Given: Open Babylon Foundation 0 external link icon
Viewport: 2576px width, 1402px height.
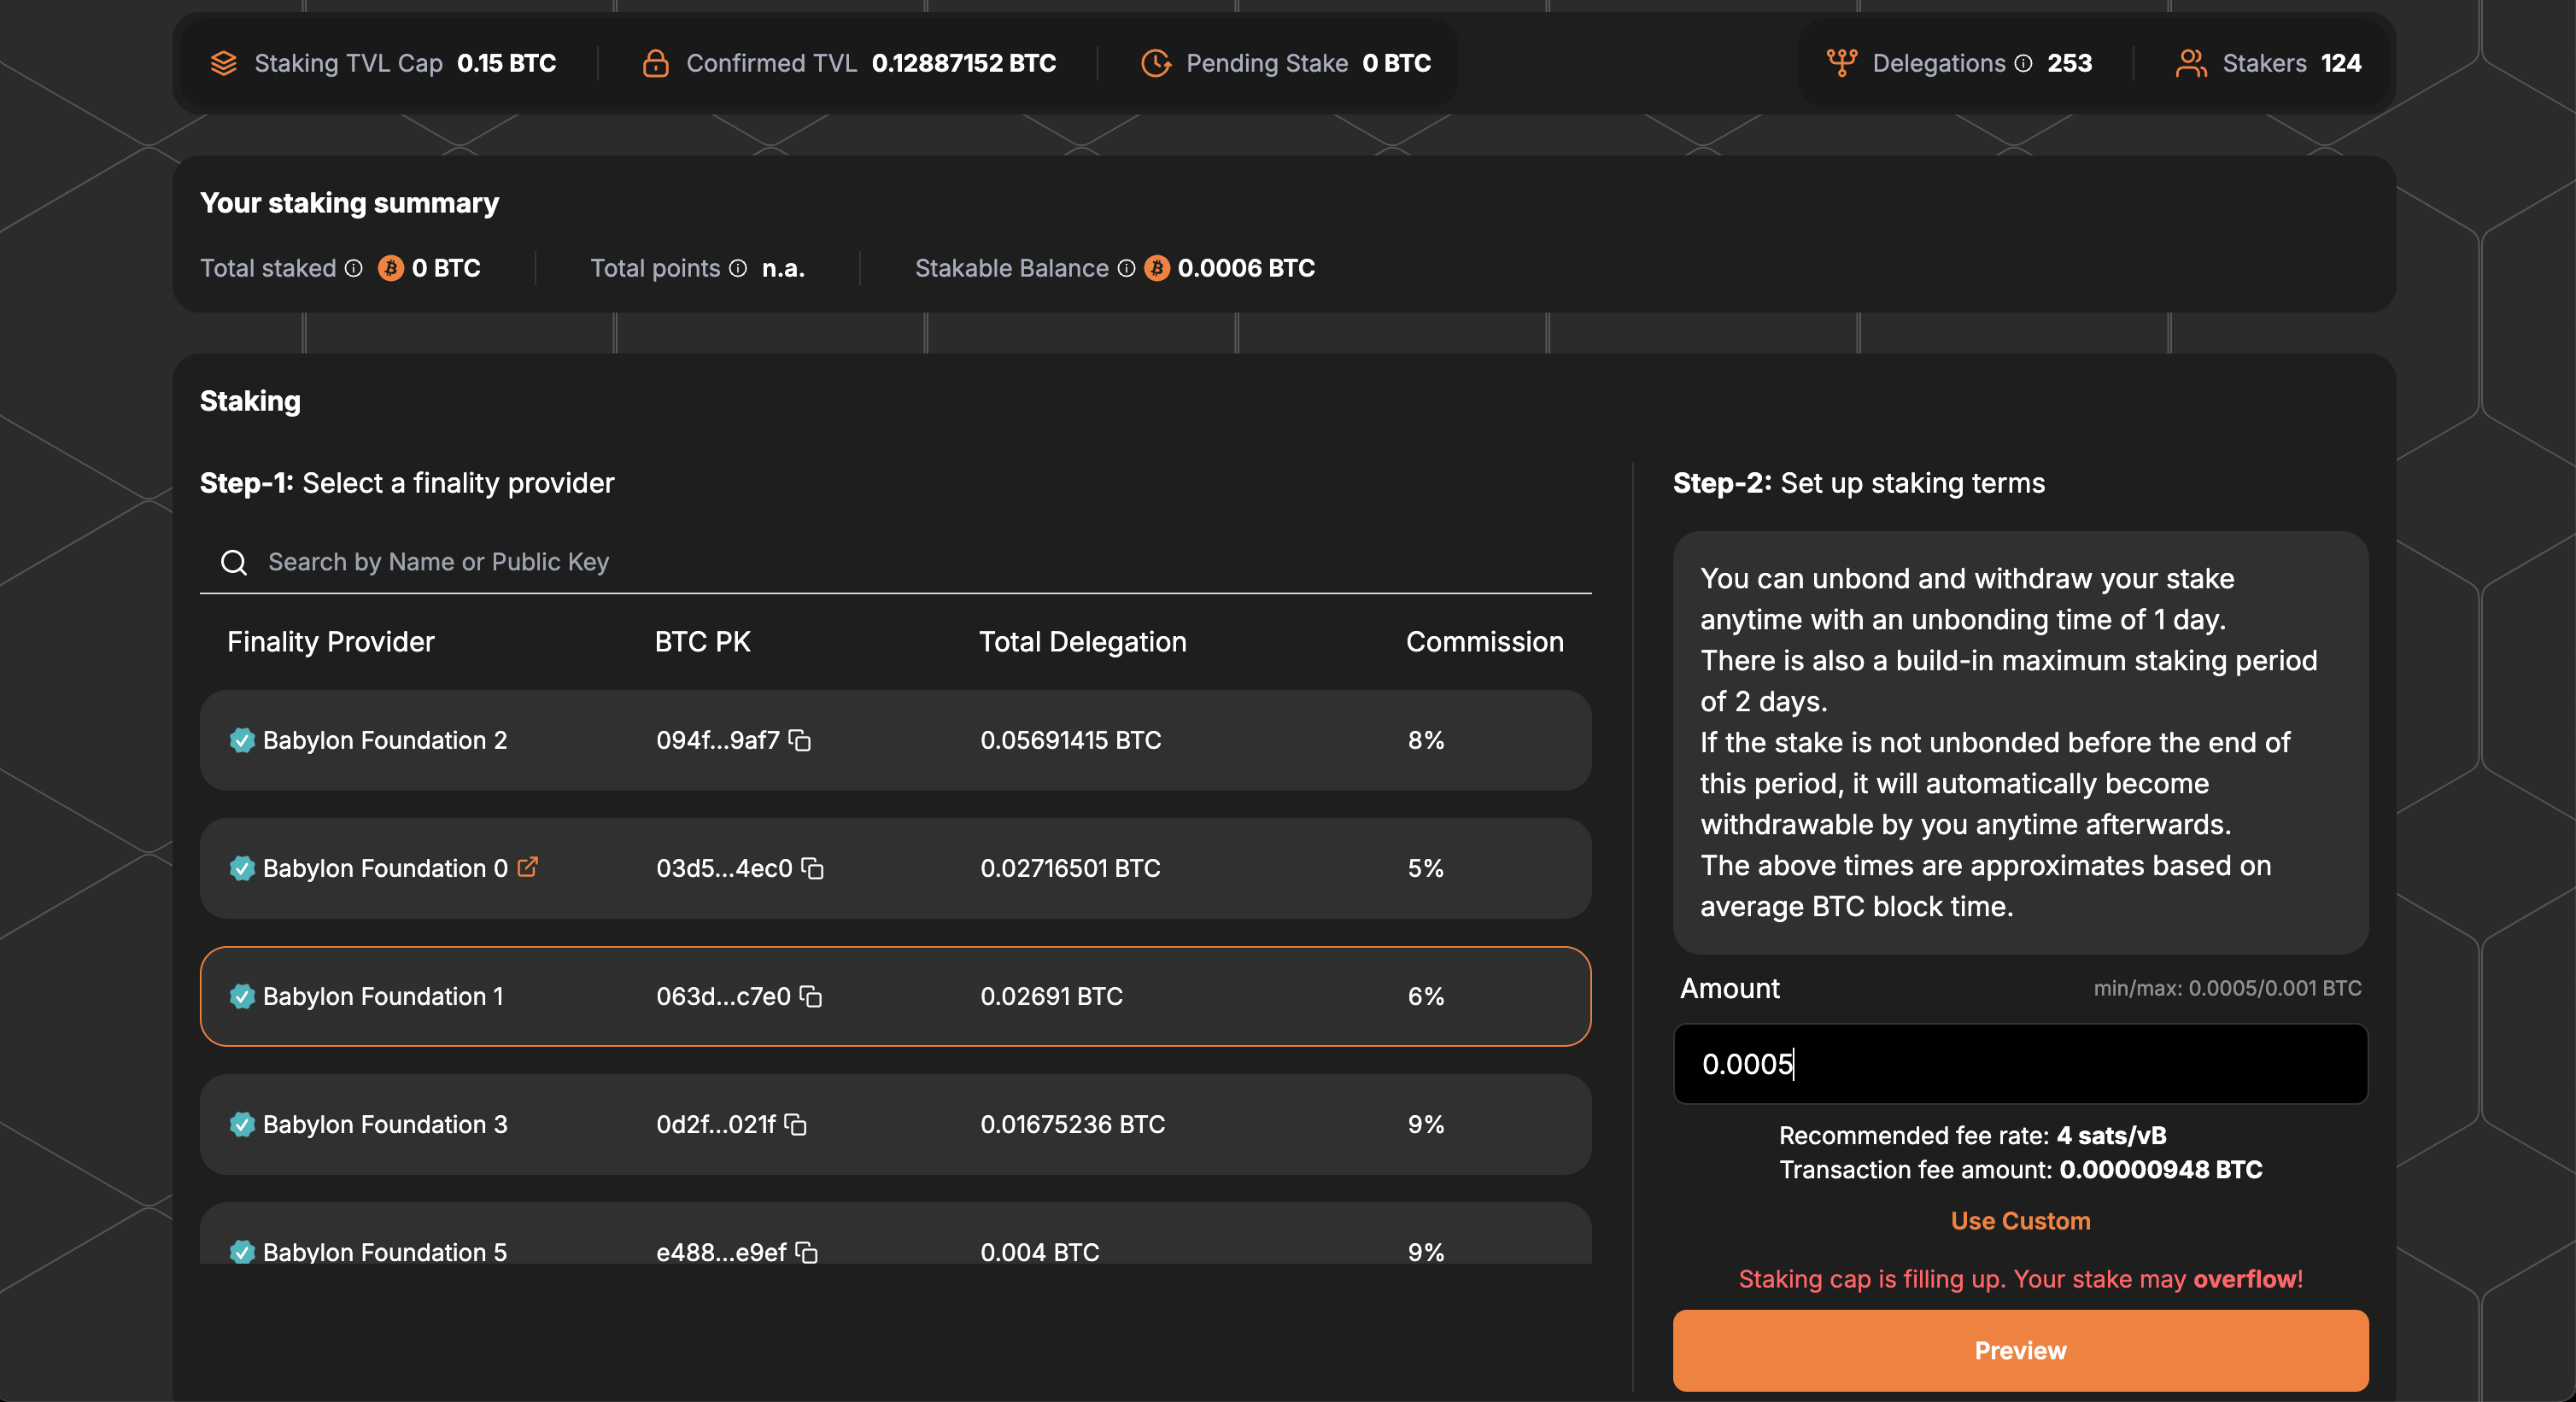Looking at the screenshot, I should tap(528, 867).
